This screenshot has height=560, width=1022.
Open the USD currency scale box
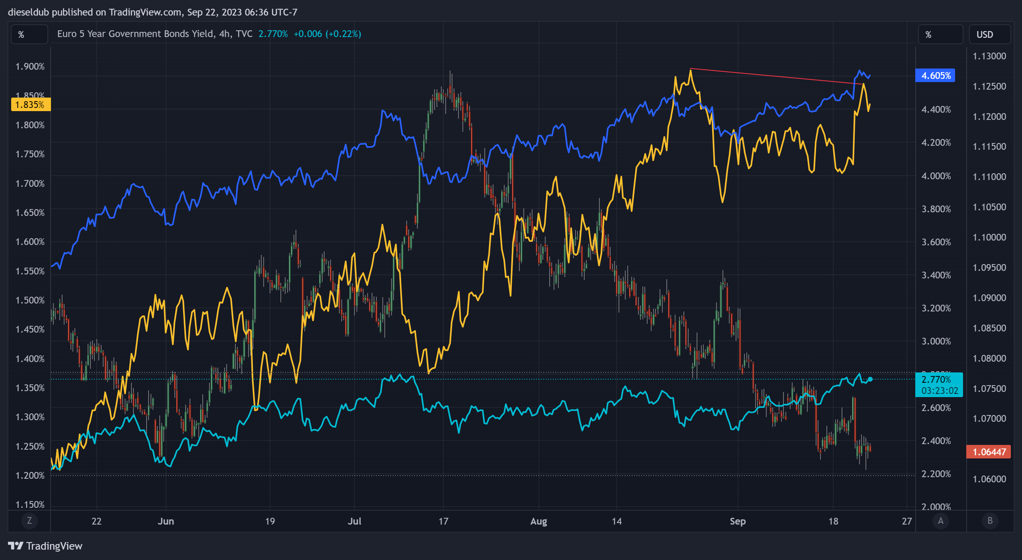tap(990, 34)
